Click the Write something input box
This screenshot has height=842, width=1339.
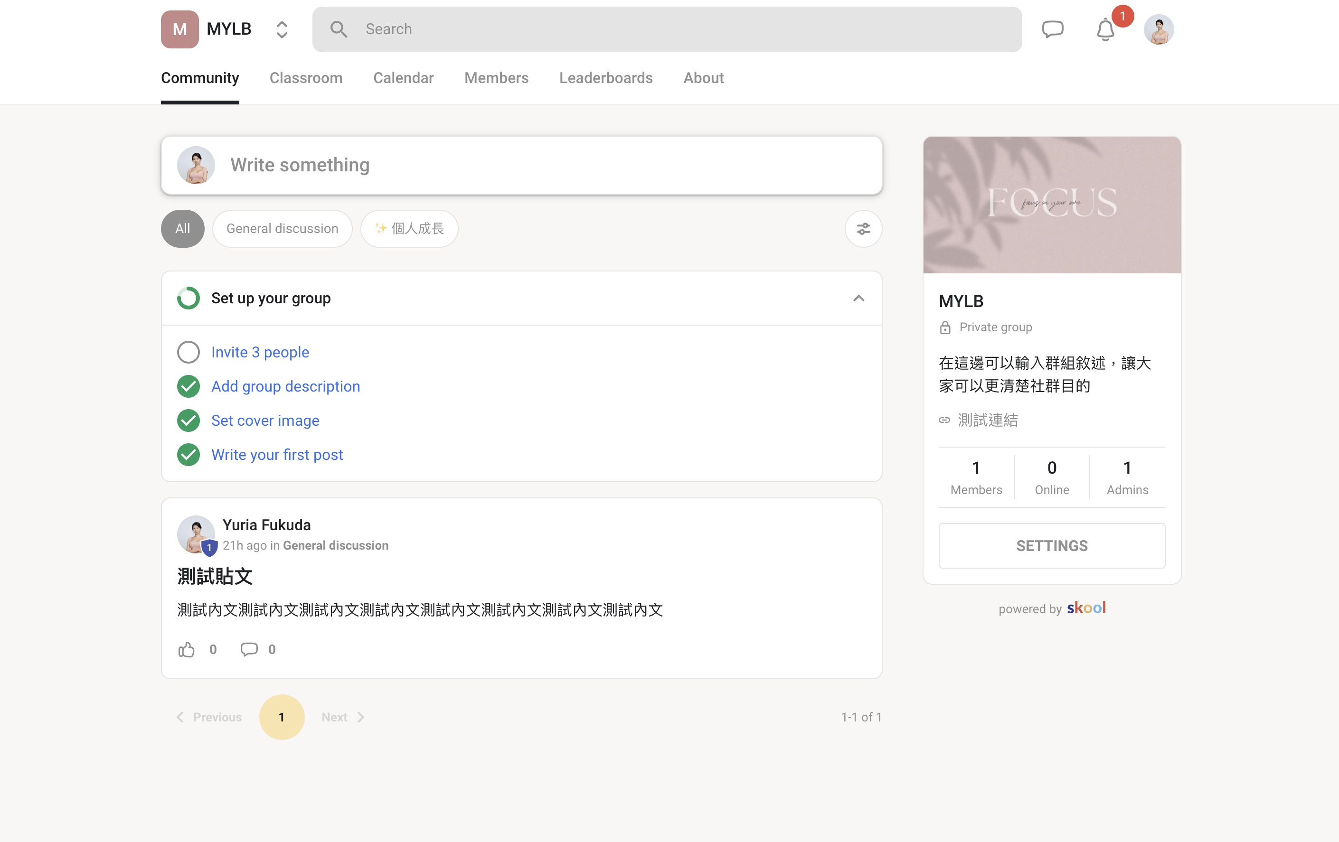point(521,165)
